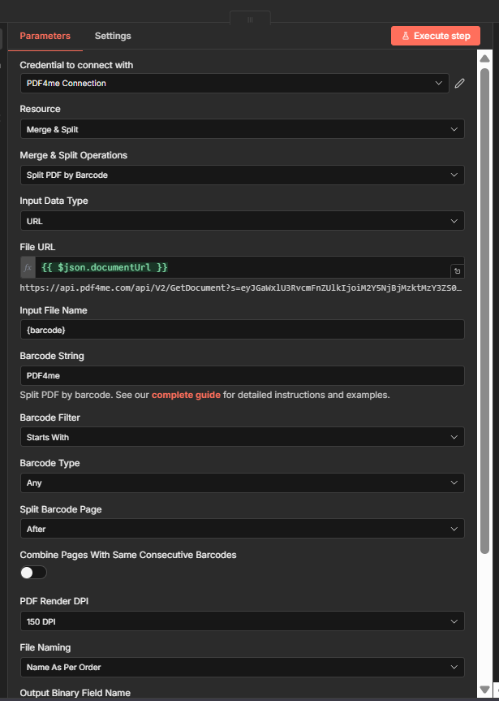Click the Execute step button
The image size is (499, 701).
[435, 36]
